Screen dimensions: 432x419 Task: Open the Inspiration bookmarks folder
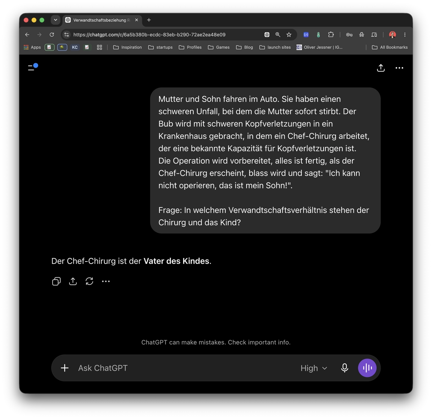click(x=127, y=47)
